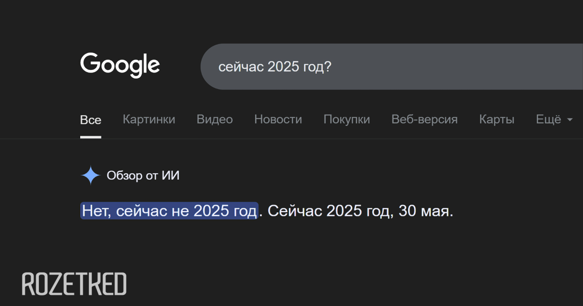
Task: Select the Все tab
Action: [91, 119]
